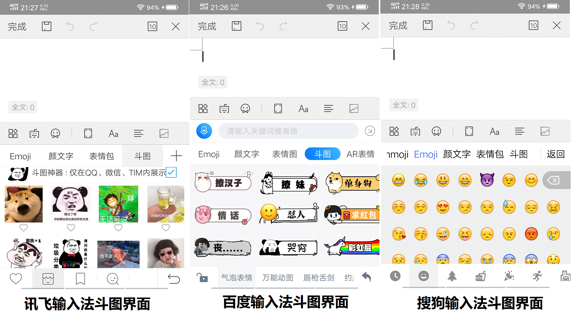
Task: Open grid menu icon in iFlytek toolbar
Action: tap(13, 133)
